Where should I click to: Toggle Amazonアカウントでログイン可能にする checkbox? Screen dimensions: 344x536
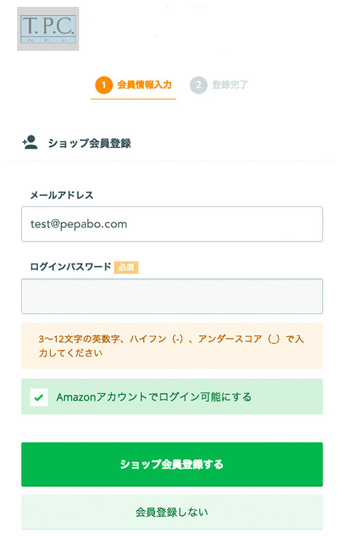39,397
